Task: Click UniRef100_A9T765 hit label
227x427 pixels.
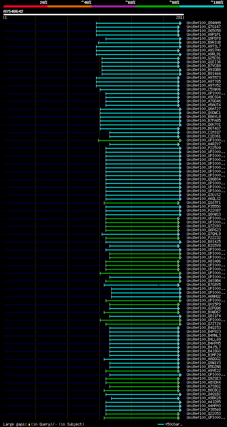Action: [x=204, y=81]
